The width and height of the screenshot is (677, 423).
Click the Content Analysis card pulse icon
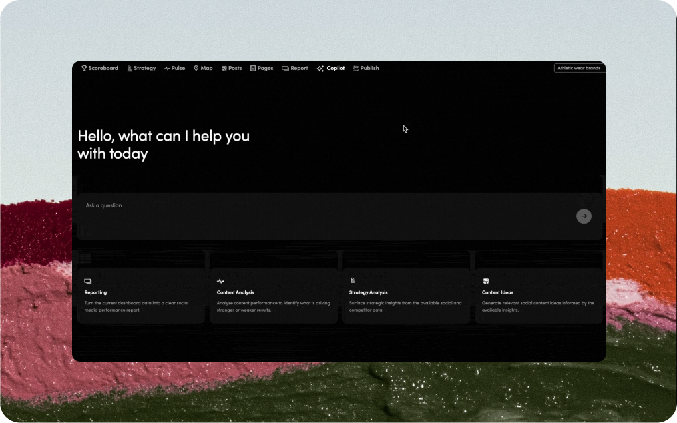pos(220,281)
